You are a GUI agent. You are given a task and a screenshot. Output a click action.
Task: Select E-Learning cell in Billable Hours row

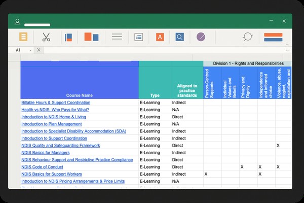click(155, 103)
